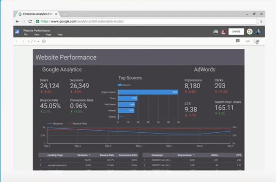Click the first collaborator avatar

(x=215, y=32)
